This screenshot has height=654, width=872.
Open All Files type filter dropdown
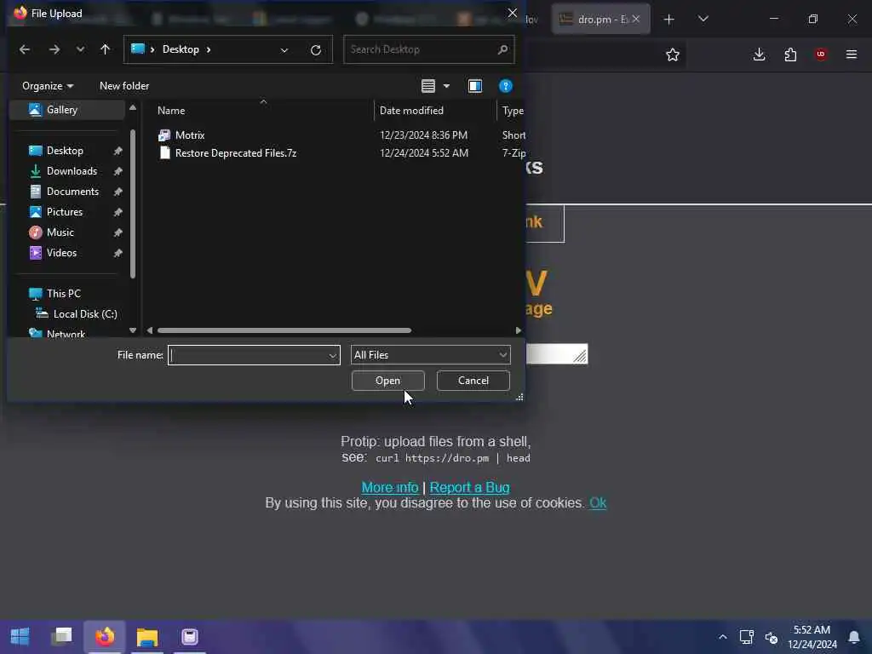[430, 355]
